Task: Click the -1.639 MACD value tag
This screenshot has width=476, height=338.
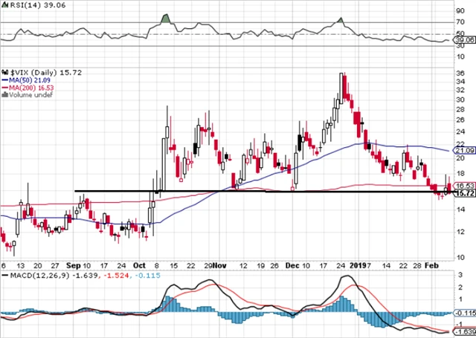Action: point(464,331)
